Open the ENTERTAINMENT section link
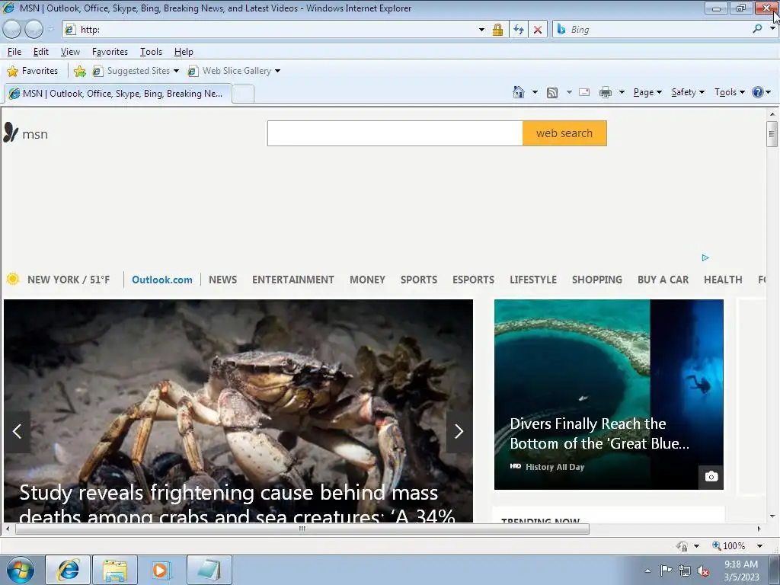780x585 pixels. (x=293, y=280)
